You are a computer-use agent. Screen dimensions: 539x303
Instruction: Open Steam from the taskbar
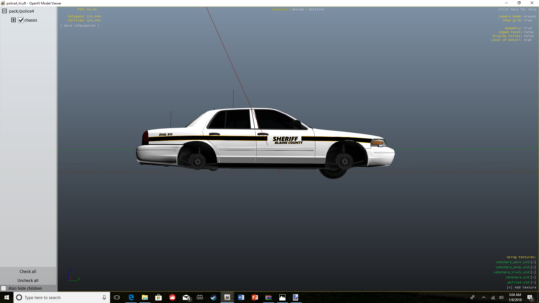point(213,297)
